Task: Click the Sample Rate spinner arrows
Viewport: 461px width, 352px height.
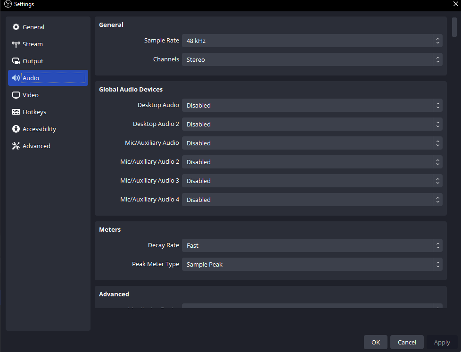Action: pyautogui.click(x=438, y=41)
